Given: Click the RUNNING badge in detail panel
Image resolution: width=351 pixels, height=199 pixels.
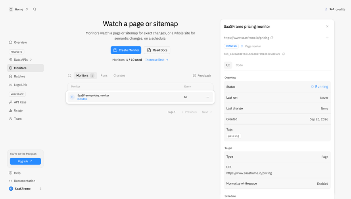Looking at the screenshot, I should tap(231, 46).
